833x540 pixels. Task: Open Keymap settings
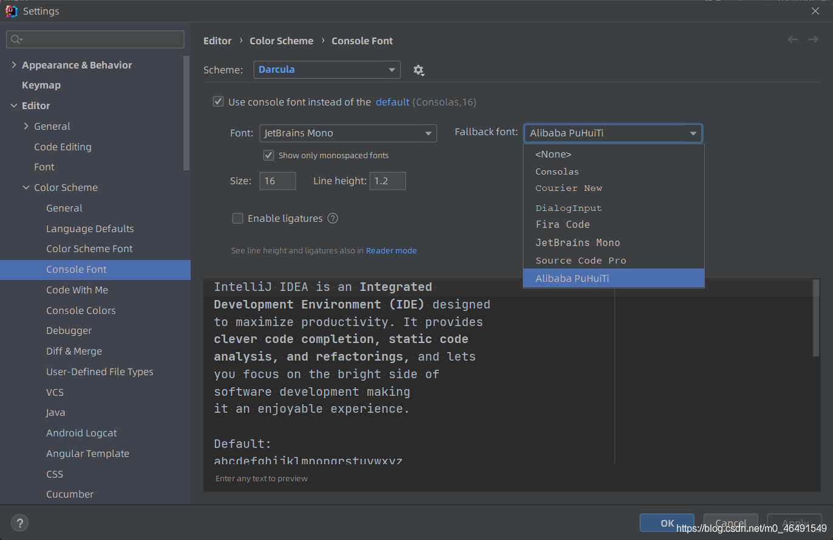(41, 85)
